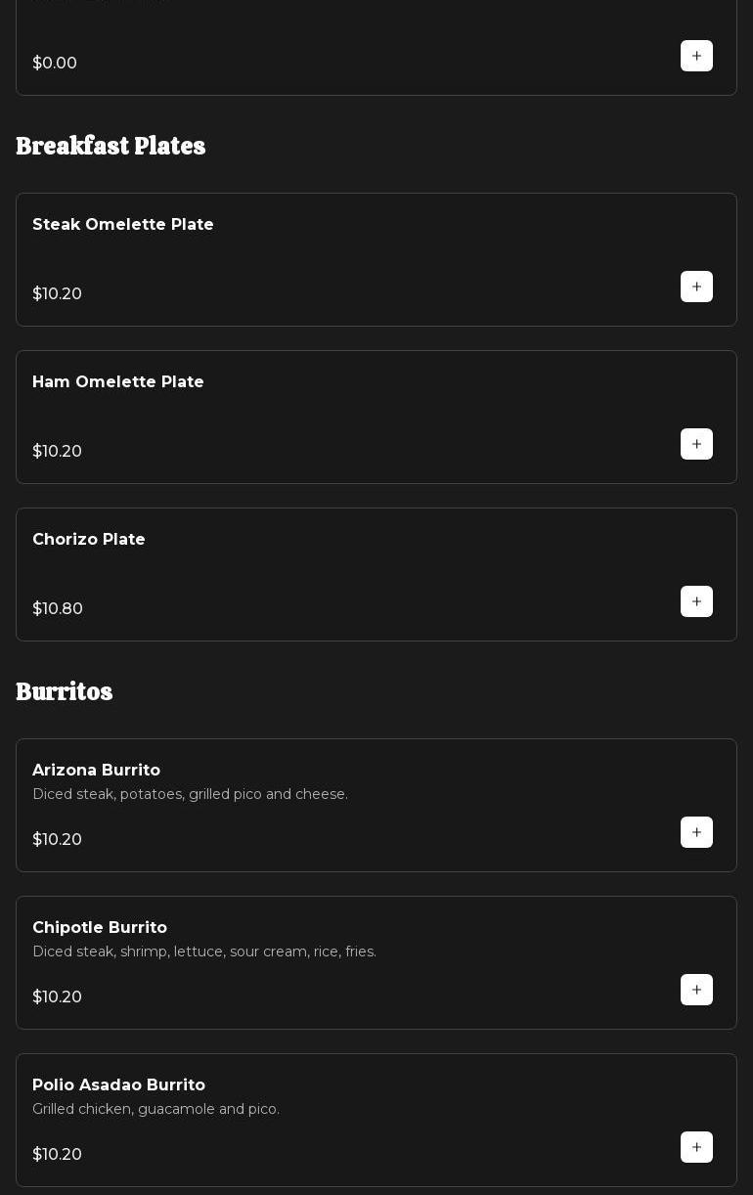Screen dimensions: 753x1195
Task: Click the Burritos section heading
Action: pyautogui.click(x=65, y=692)
